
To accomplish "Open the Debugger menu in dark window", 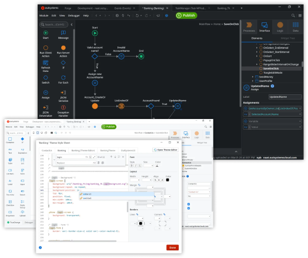I will [x=74, y=15].
